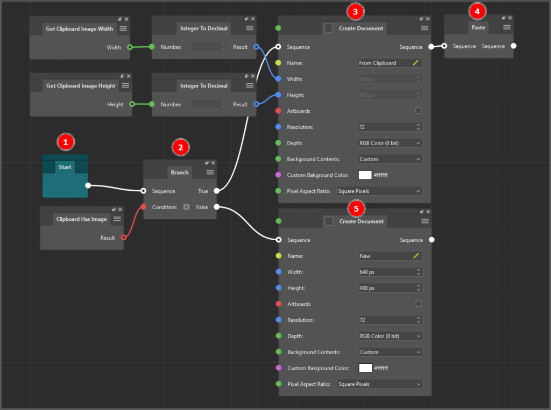The height and width of the screenshot is (410, 551).
Task: Close the Clipboard Has Image node
Action: (x=120, y=209)
